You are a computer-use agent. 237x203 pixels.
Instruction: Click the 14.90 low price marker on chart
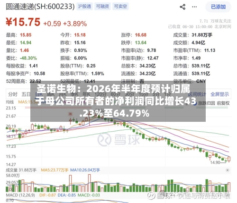(215, 162)
